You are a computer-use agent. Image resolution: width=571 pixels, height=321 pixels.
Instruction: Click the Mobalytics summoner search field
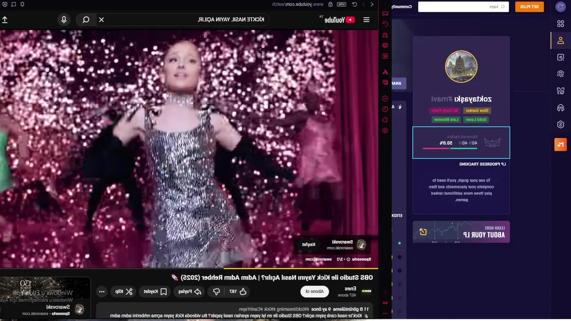[463, 7]
